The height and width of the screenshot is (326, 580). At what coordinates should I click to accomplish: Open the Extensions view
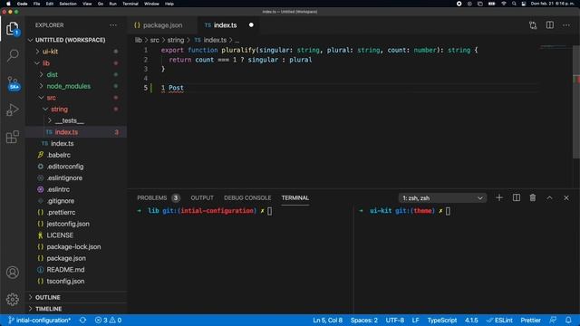pos(13,137)
